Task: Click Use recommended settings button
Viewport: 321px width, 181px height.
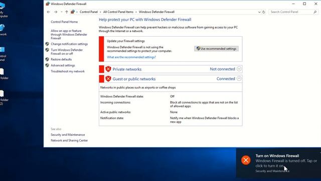Action: point(216,49)
